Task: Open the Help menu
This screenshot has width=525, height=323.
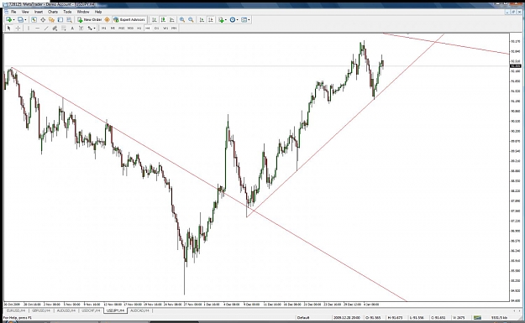Action: 98,12
